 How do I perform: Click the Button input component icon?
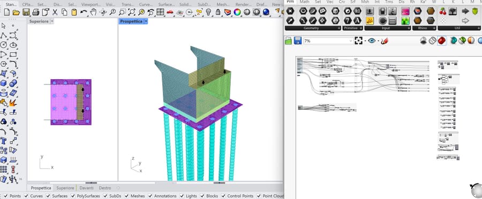point(382,20)
